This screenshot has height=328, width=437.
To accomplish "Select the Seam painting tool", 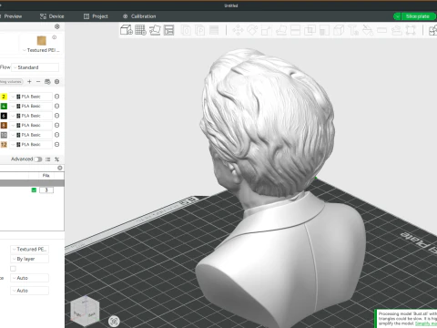I will click(x=339, y=30).
